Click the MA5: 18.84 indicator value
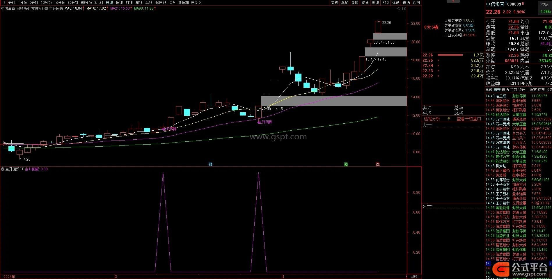 coord(74,9)
